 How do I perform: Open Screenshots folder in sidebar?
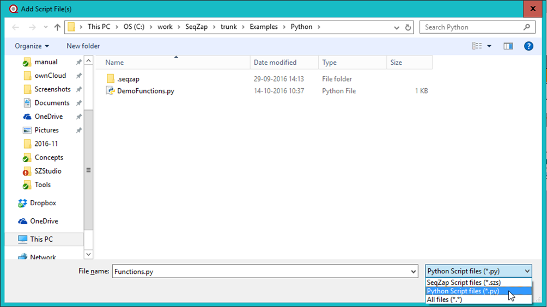tap(52, 89)
